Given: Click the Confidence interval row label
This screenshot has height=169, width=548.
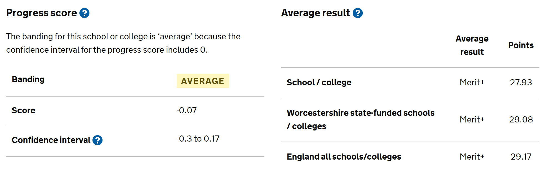Looking at the screenshot, I should 51,140.
